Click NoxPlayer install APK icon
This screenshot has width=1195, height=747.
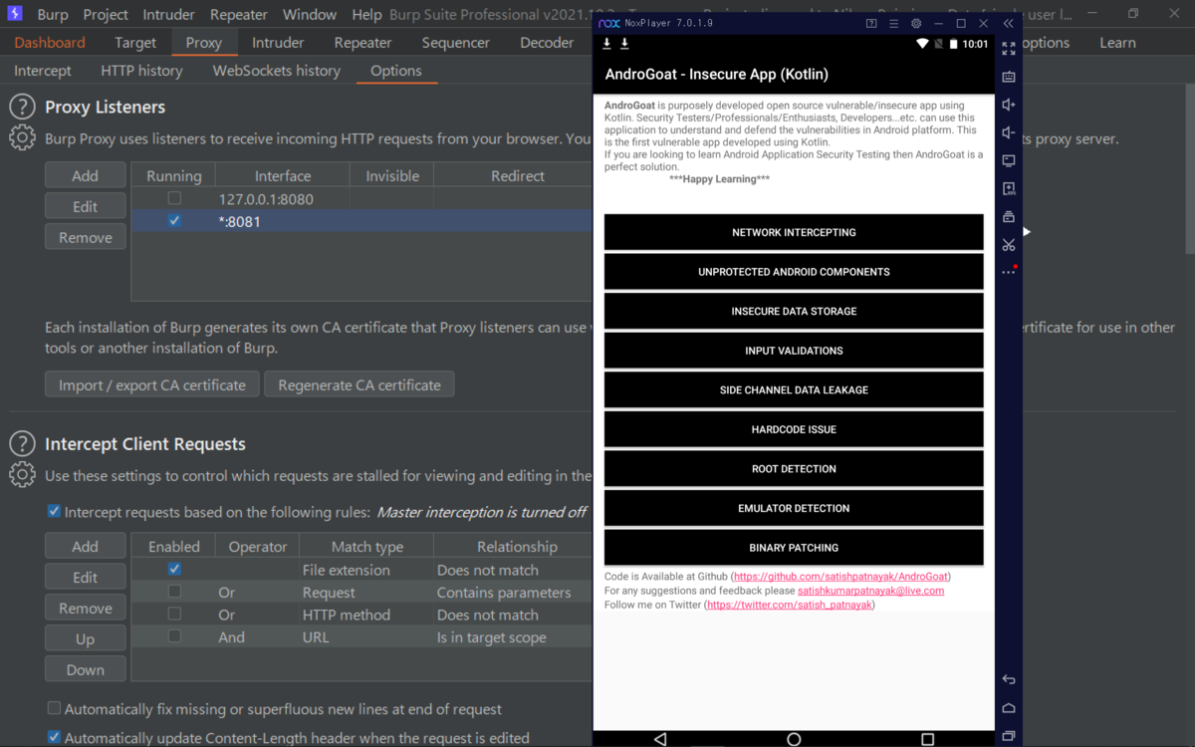tap(1009, 188)
